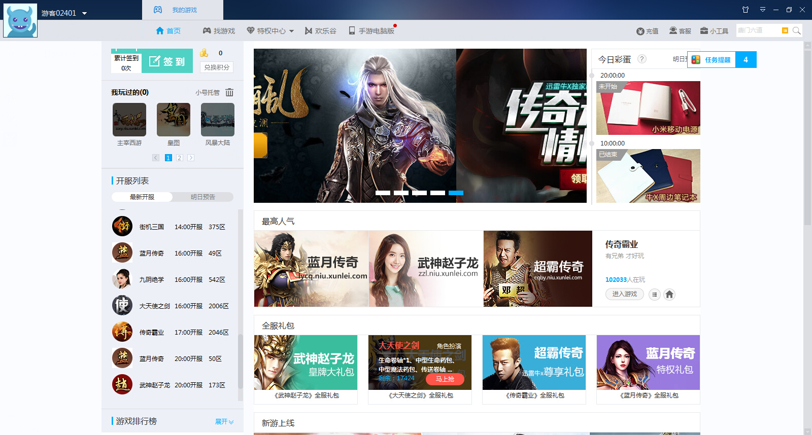The image size is (812, 435).
Task: Click 进入游戏 for 传奇霸业
Action: click(624, 294)
